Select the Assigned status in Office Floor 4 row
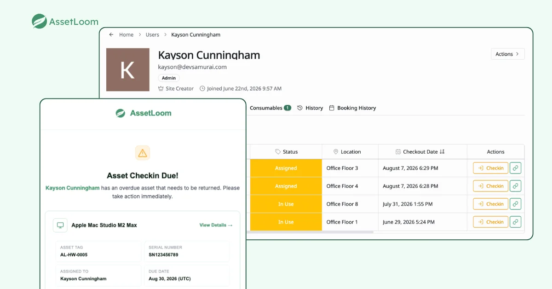552x289 pixels. pyautogui.click(x=286, y=186)
